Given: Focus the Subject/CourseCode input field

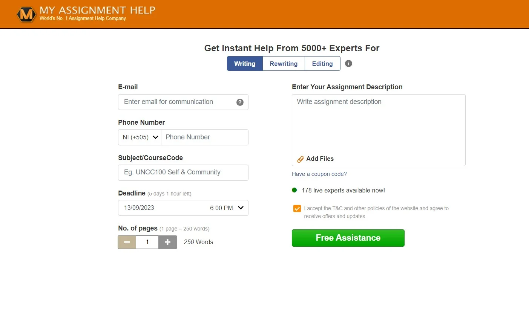Looking at the screenshot, I should (x=183, y=173).
